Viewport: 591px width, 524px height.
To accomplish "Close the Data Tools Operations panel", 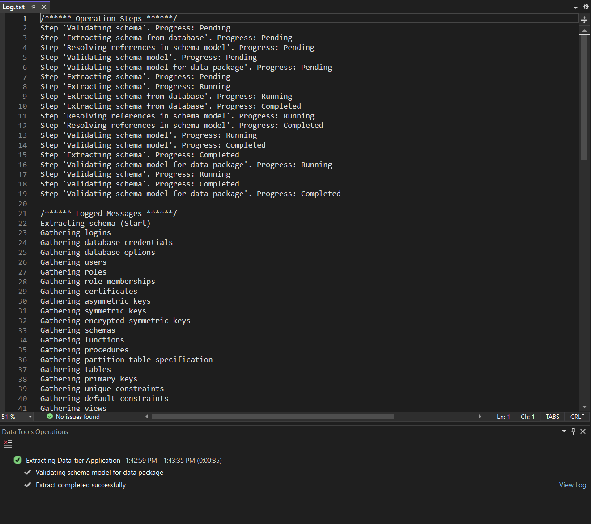I will 583,431.
